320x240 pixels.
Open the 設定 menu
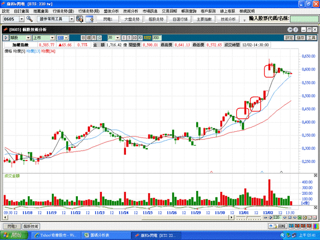[x=6, y=11]
